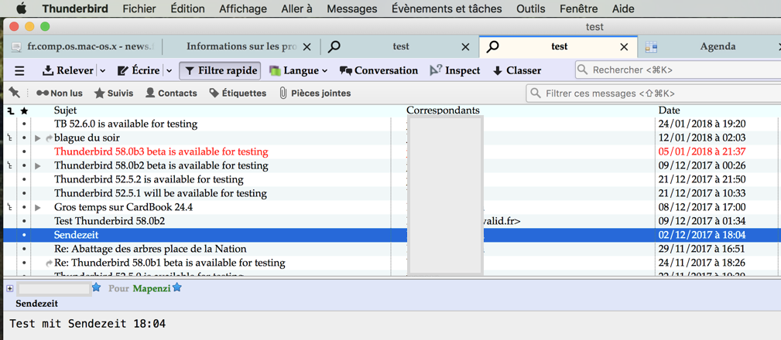Viewport: 781px width, 340px height.
Task: Toggle the pin to keep filters applied
Action: click(15, 93)
